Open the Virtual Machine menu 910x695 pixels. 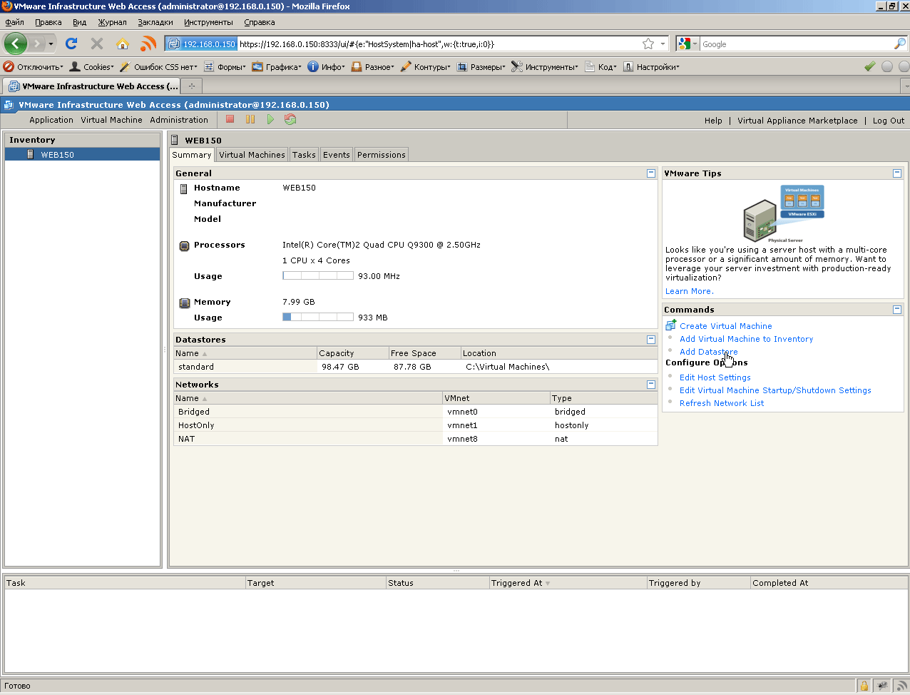(111, 120)
